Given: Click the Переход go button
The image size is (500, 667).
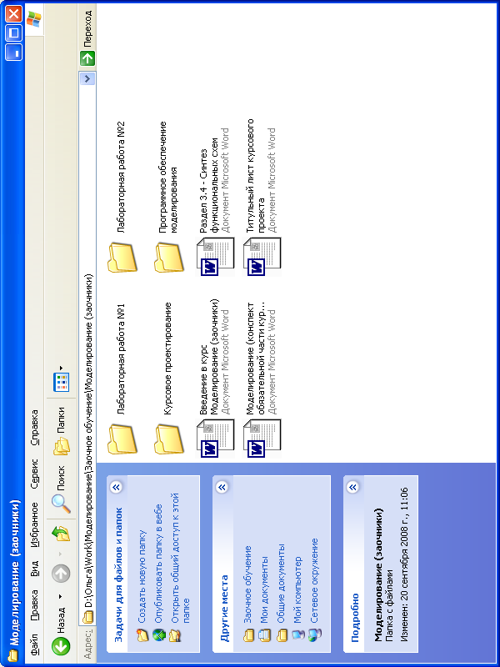Looking at the screenshot, I should click(x=87, y=38).
